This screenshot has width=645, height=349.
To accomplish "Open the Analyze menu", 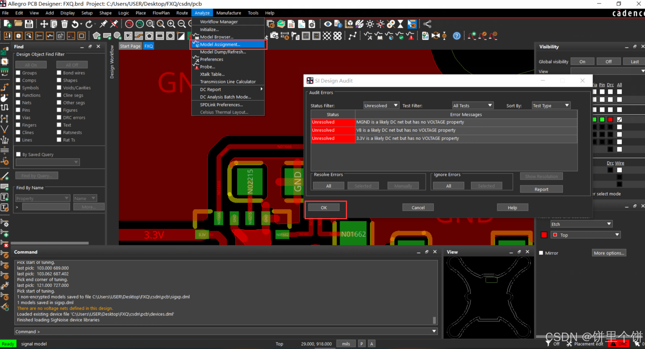I will coord(202,13).
